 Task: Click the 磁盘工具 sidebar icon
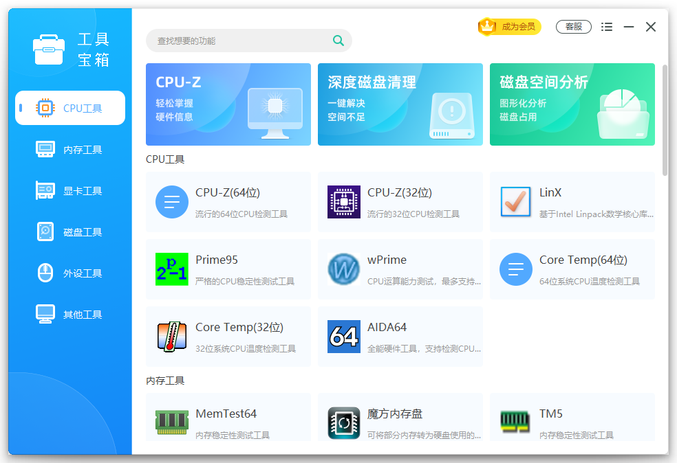click(45, 231)
